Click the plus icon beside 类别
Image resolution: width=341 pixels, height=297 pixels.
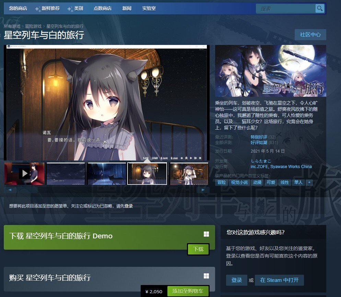70,9
